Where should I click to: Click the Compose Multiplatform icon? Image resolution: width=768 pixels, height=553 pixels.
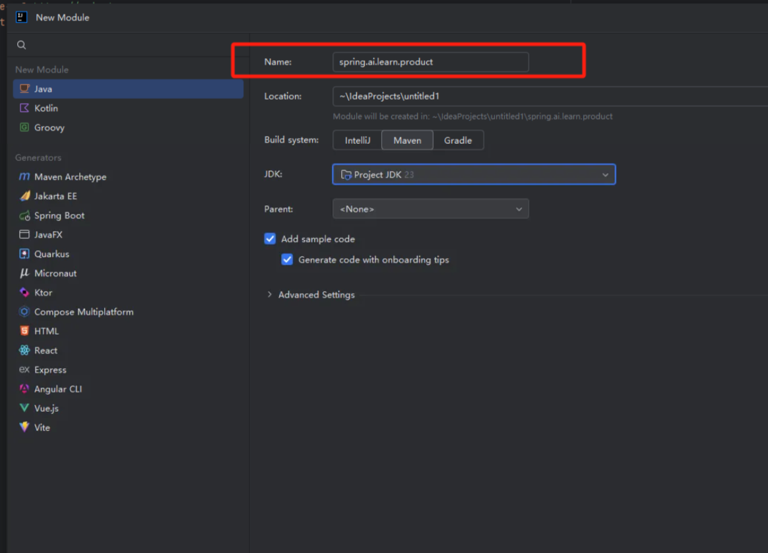(24, 311)
